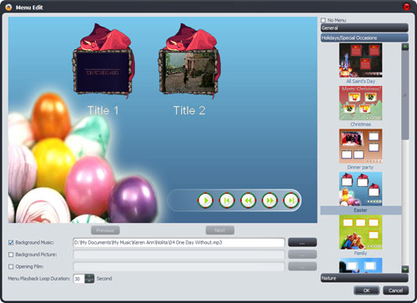
Task: Enable the Background Picture checkbox
Action: click(x=11, y=255)
